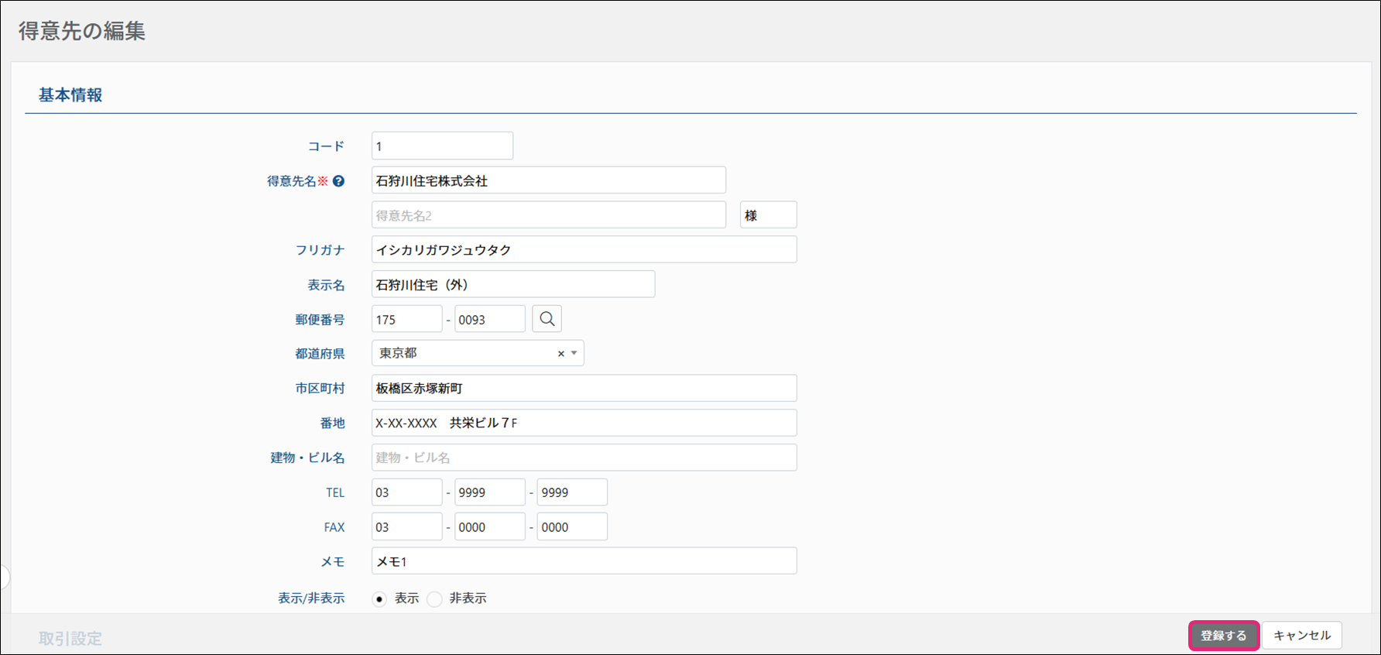1381x655 pixels.
Task: Select the 非表示 radio button
Action: click(x=435, y=599)
